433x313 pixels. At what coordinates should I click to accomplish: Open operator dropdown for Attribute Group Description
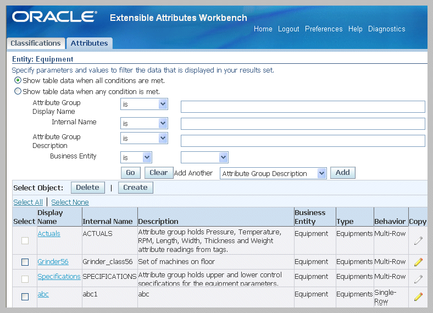tap(144, 138)
